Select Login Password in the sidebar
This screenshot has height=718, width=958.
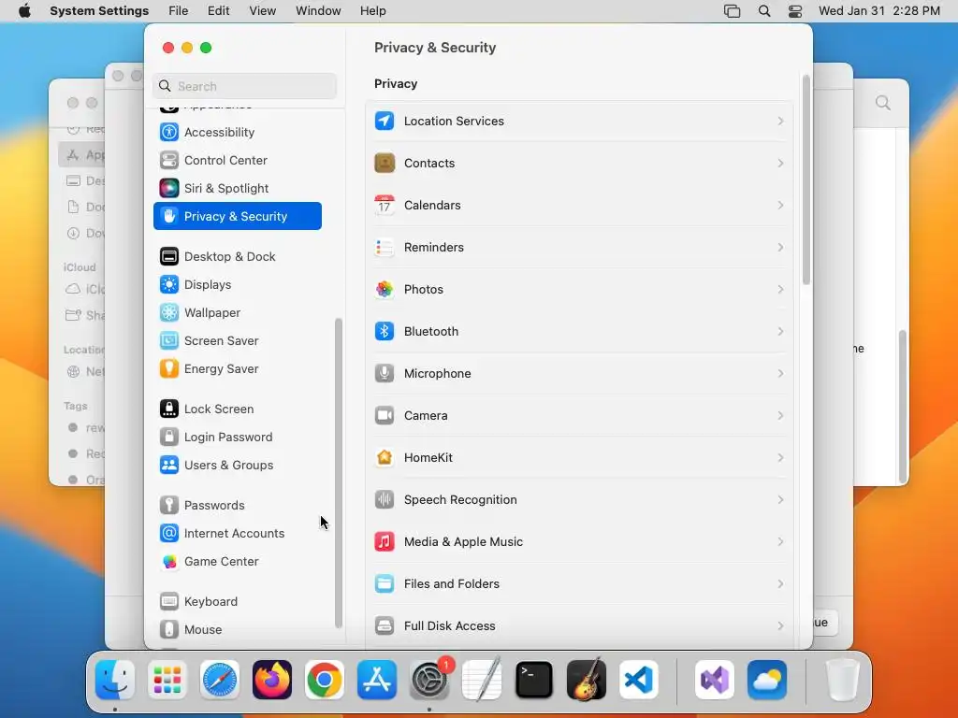point(238,438)
